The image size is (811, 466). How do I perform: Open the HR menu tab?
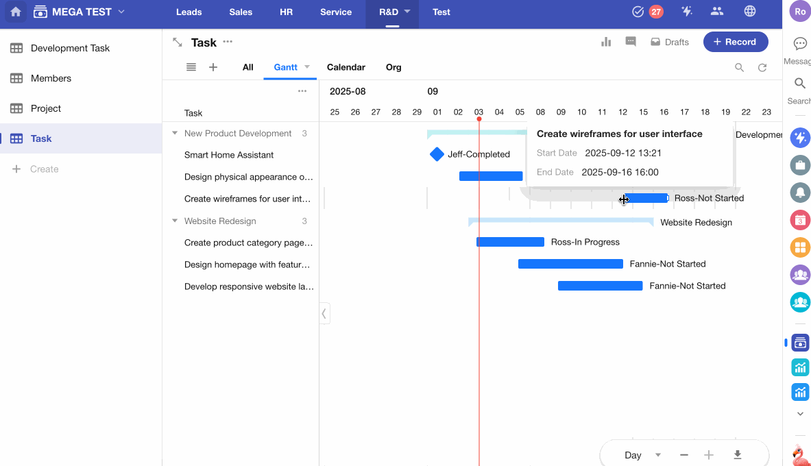[x=286, y=12]
